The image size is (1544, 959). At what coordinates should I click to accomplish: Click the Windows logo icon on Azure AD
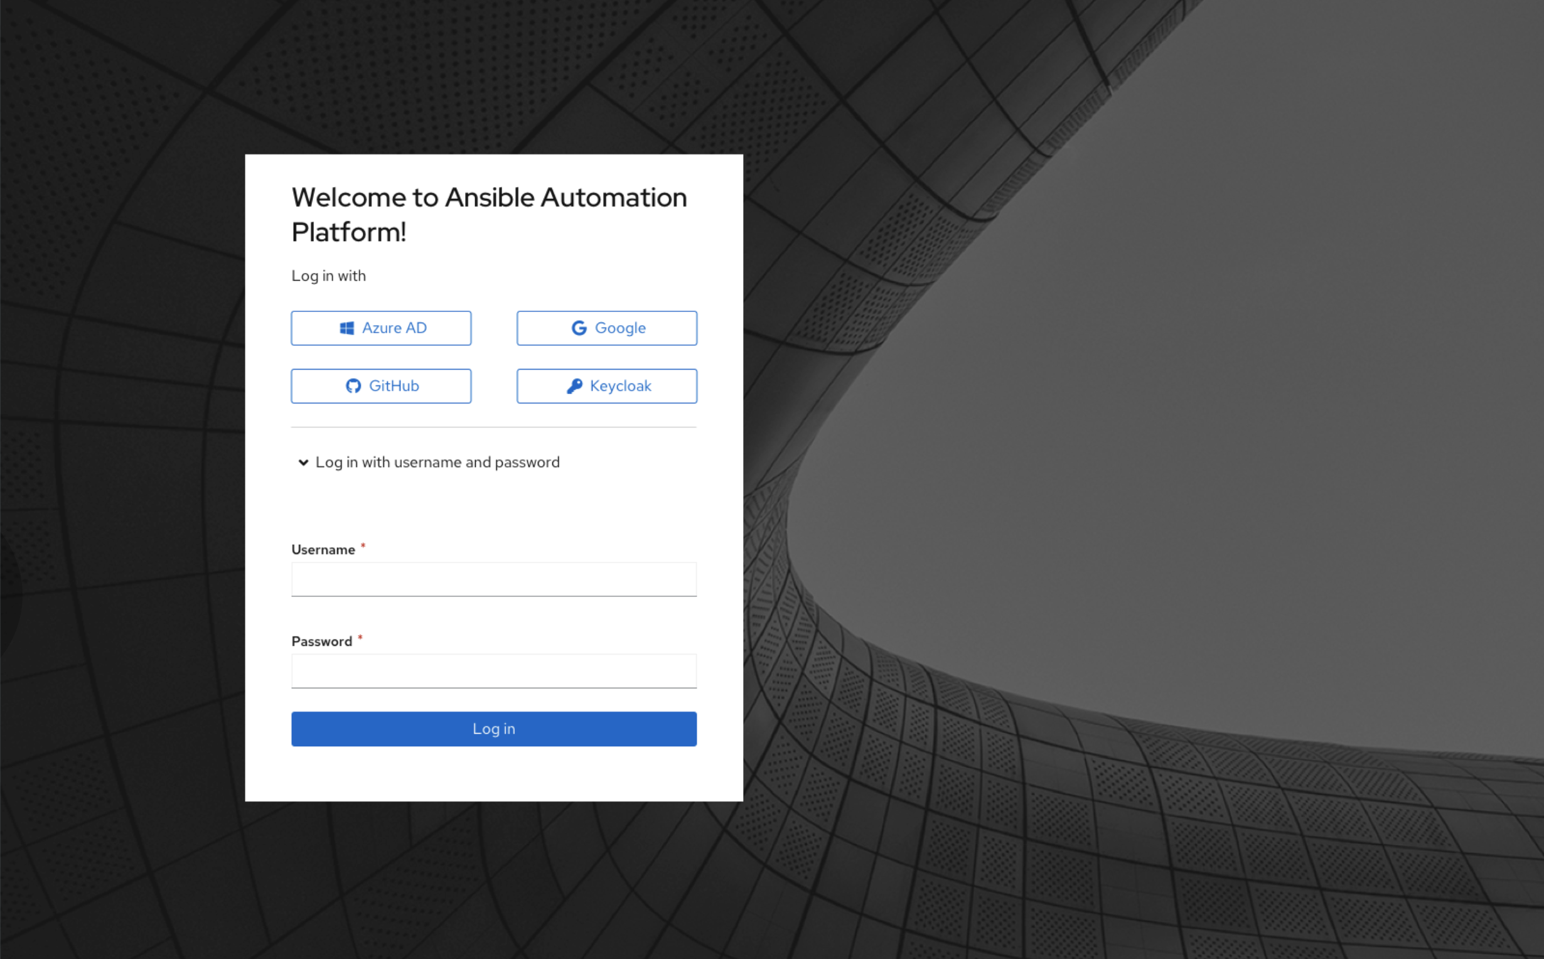347,328
